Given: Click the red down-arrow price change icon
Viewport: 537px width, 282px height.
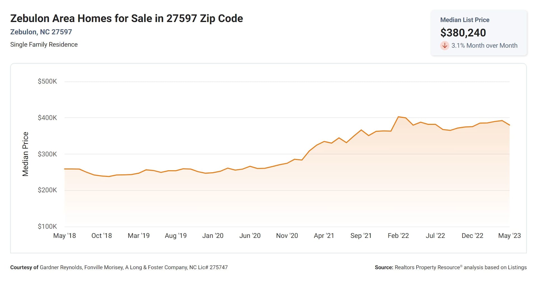Looking at the screenshot, I should (444, 45).
